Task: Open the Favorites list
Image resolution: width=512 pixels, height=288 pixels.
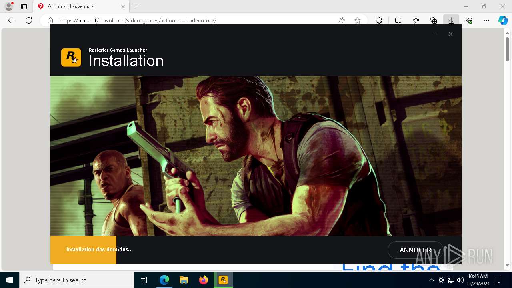Action: pyautogui.click(x=416, y=20)
